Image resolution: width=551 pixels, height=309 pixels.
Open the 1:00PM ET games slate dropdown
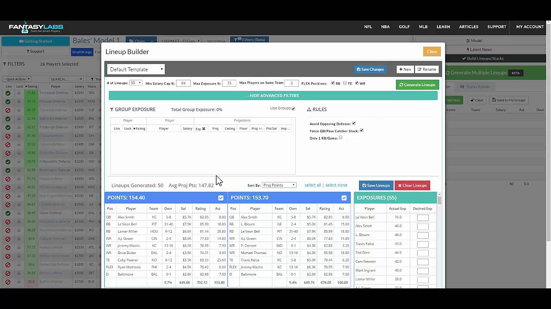pos(180,41)
